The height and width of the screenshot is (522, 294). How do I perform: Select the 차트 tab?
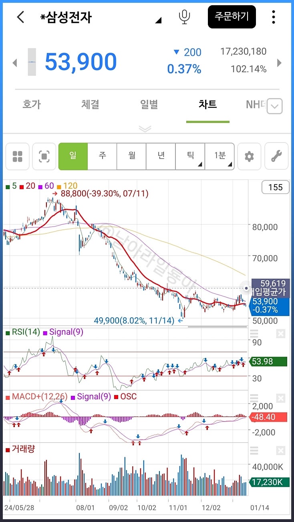[x=207, y=105]
